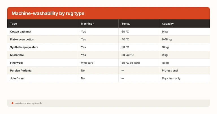Click the '9-18 kg' capacity value
The height and width of the screenshot is (114, 217).
click(x=167, y=39)
